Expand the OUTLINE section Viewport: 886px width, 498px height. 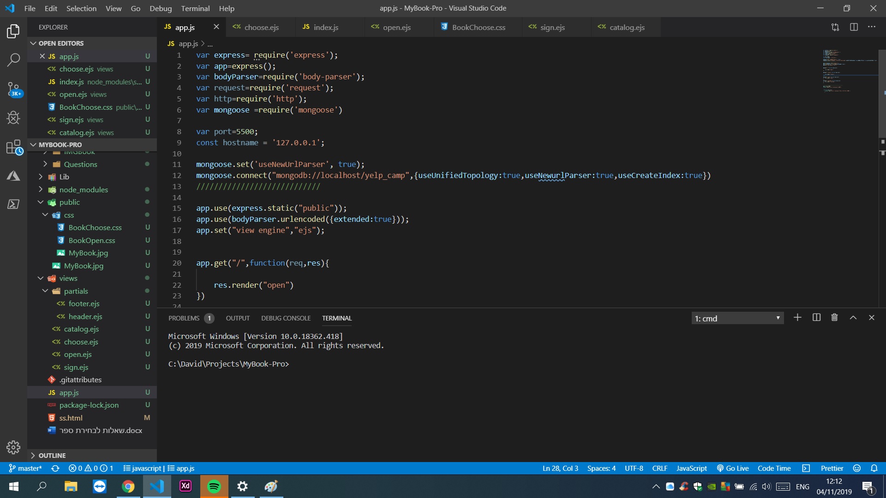pos(52,455)
